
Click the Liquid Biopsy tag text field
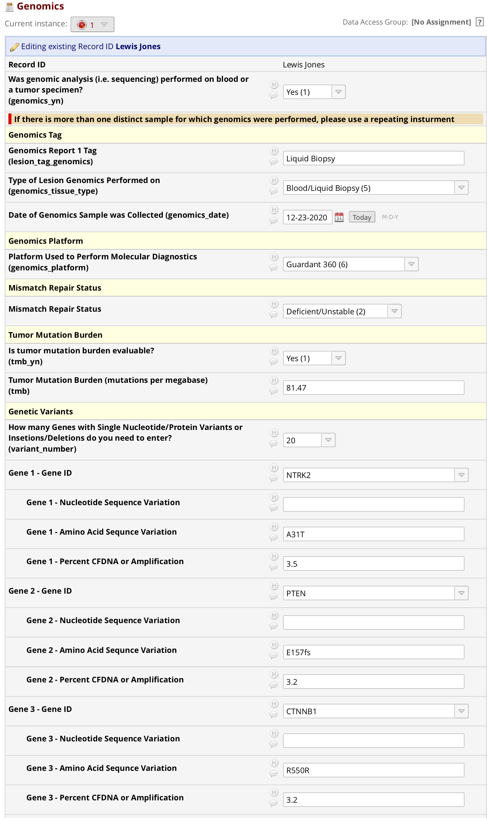[x=373, y=158]
